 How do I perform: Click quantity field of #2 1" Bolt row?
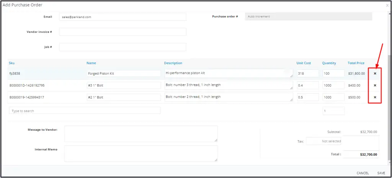[x=333, y=97]
